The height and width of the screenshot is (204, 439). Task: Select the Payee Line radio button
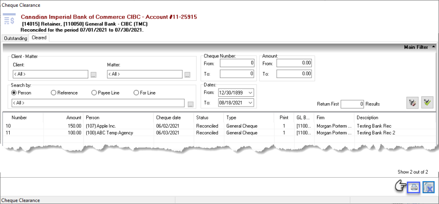(105, 93)
